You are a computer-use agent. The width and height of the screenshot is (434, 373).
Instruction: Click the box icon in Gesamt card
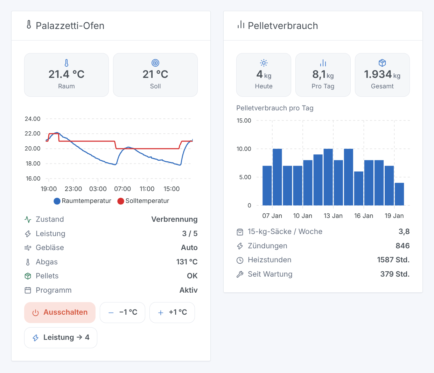click(x=382, y=63)
